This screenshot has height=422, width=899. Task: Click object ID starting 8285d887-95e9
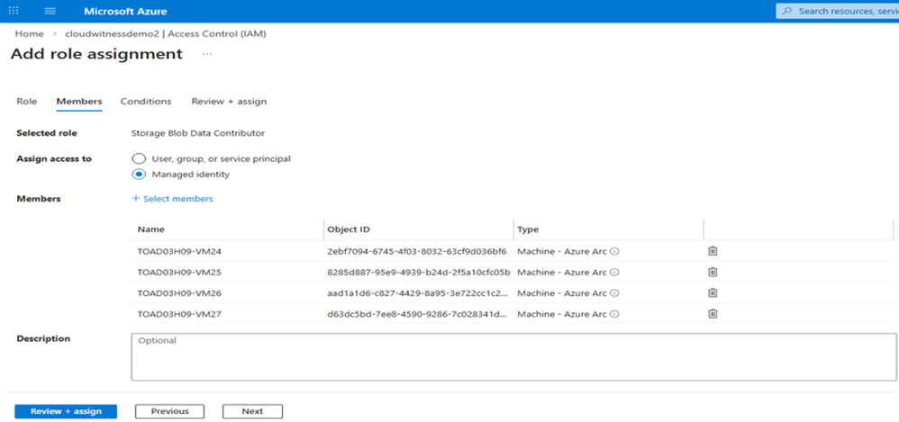click(419, 273)
